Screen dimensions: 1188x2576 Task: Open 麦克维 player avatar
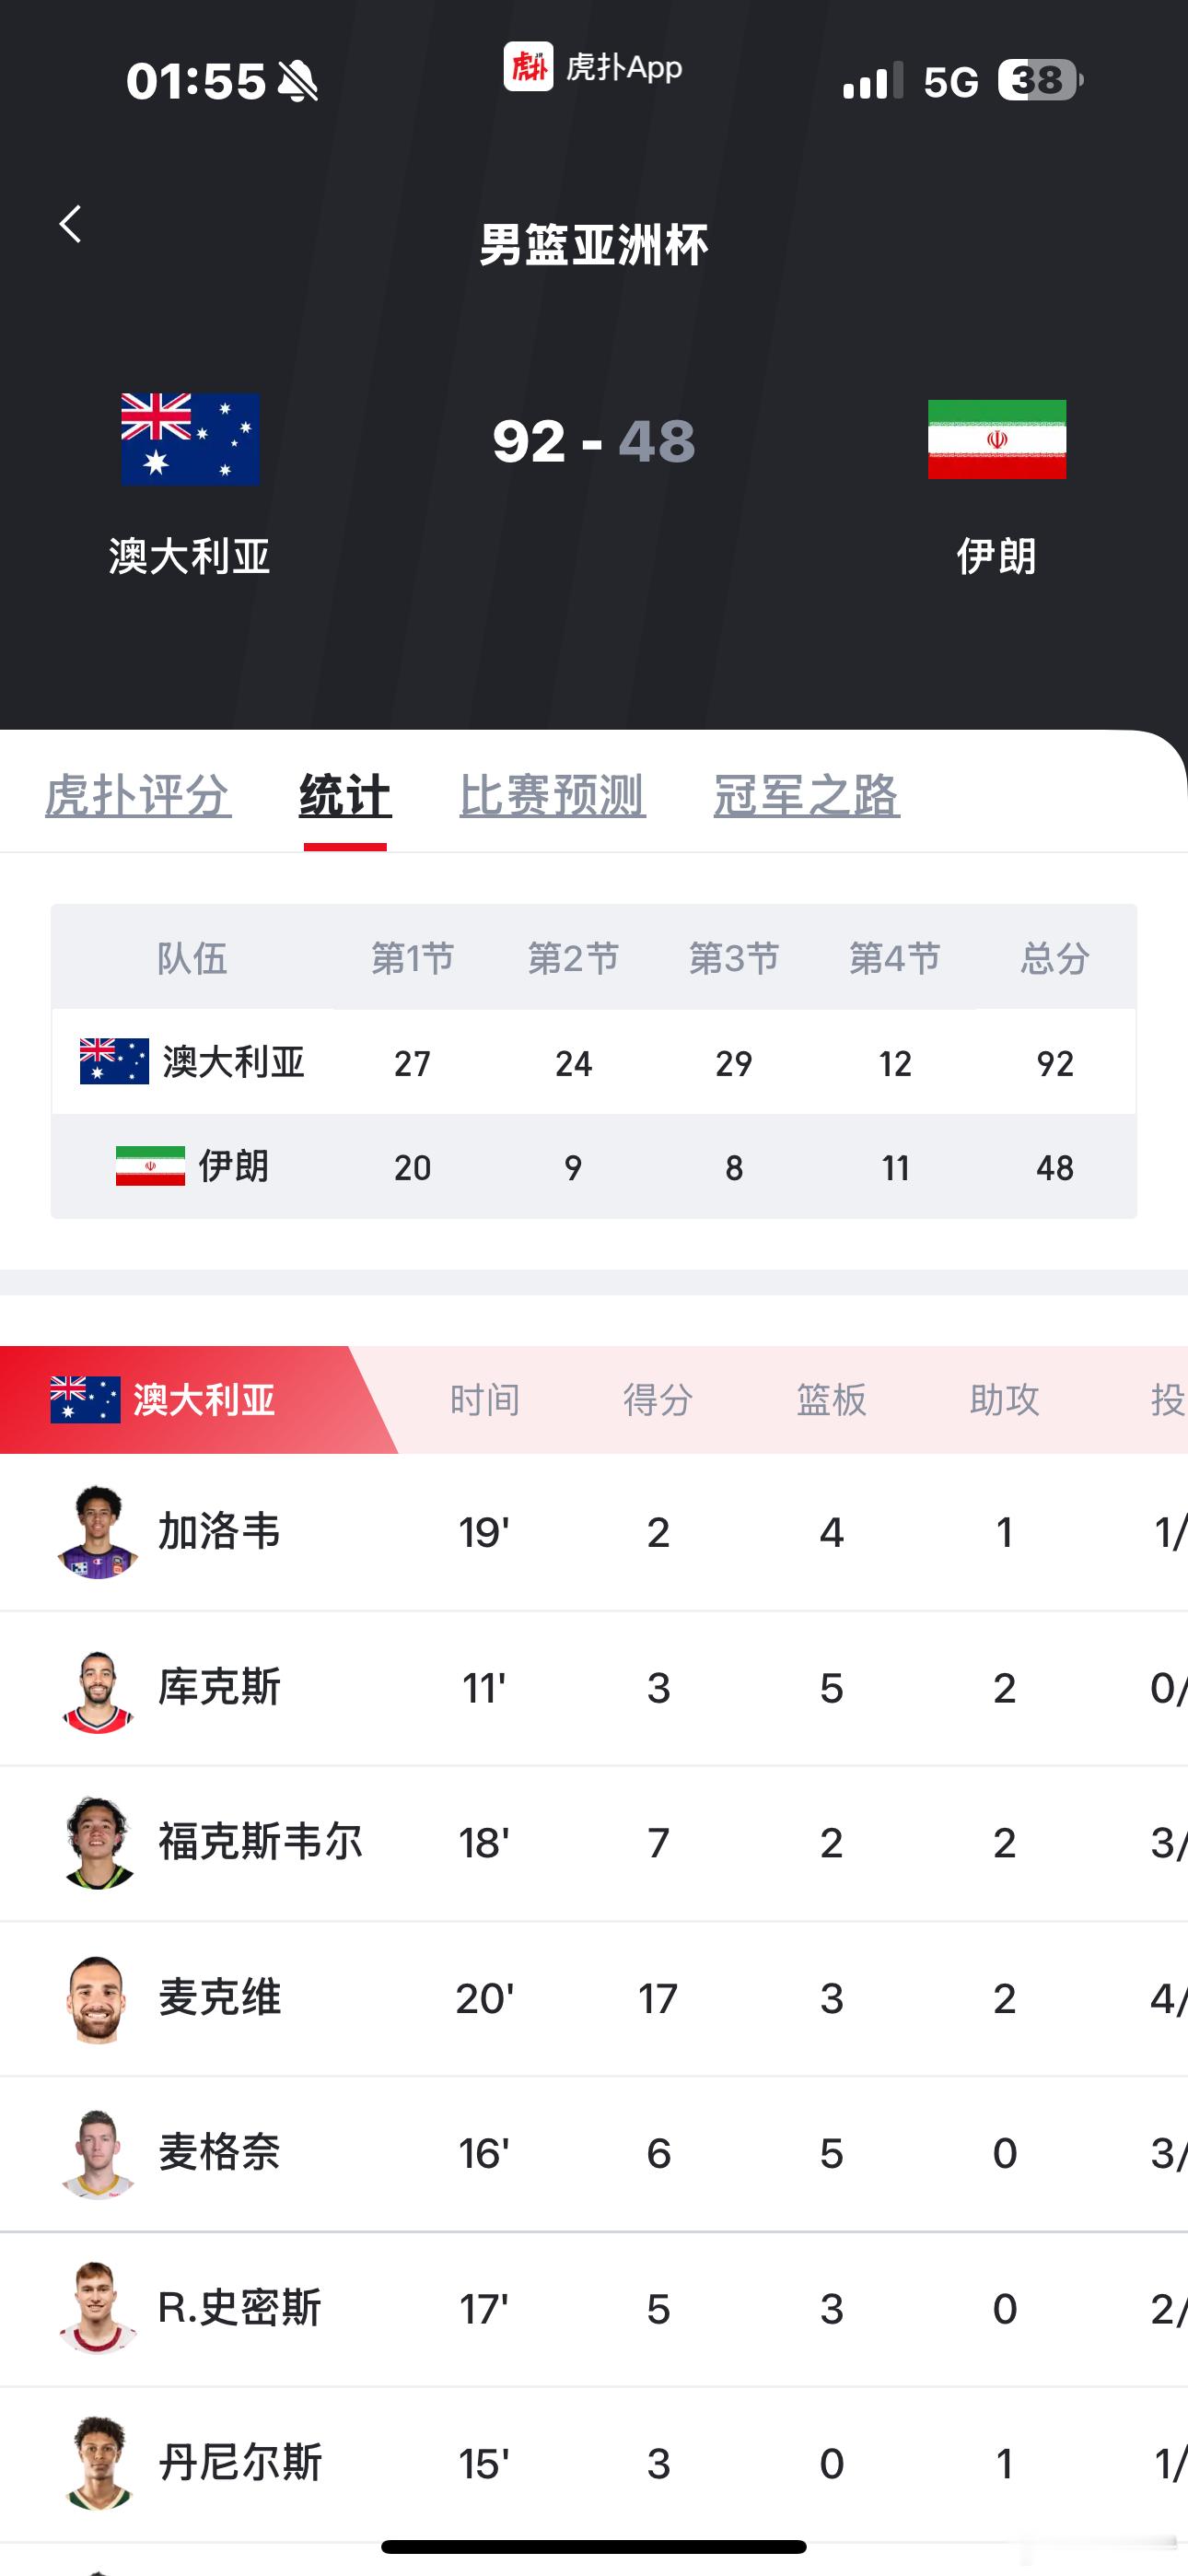point(97,1998)
